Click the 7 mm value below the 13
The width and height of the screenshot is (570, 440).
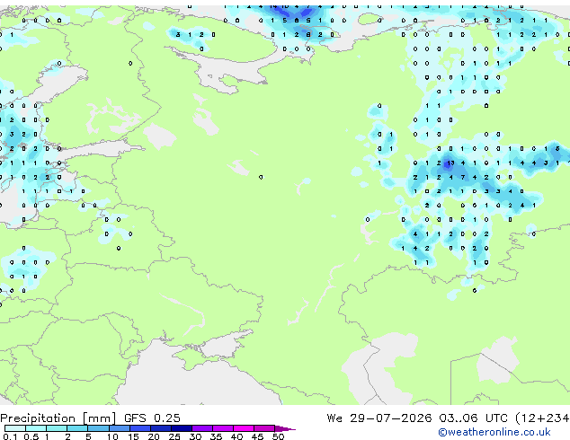[x=463, y=178]
